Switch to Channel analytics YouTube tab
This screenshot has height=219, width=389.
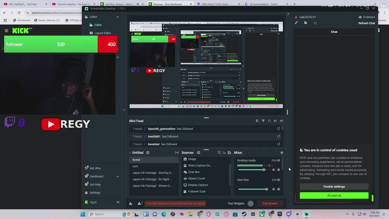coord(73,4)
